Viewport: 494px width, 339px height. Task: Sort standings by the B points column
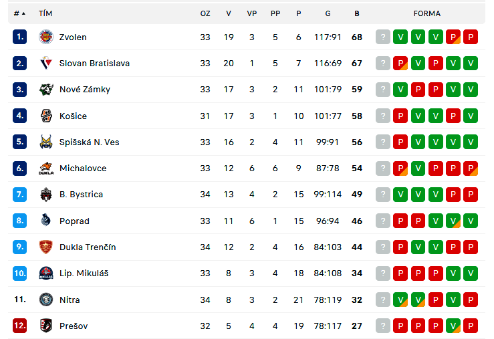tap(357, 13)
